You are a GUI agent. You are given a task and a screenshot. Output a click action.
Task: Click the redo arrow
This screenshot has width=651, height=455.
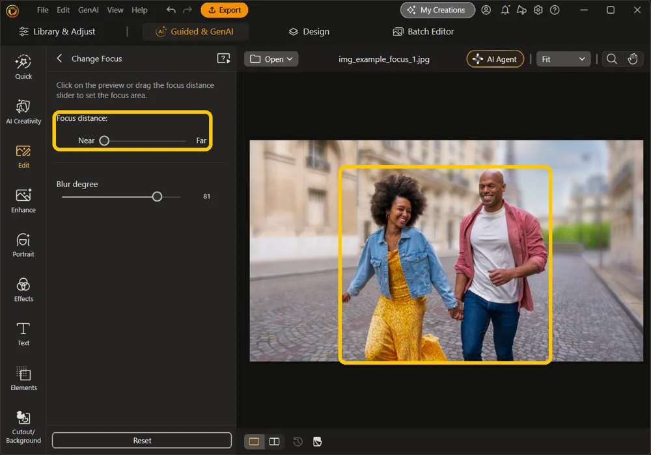tap(187, 10)
